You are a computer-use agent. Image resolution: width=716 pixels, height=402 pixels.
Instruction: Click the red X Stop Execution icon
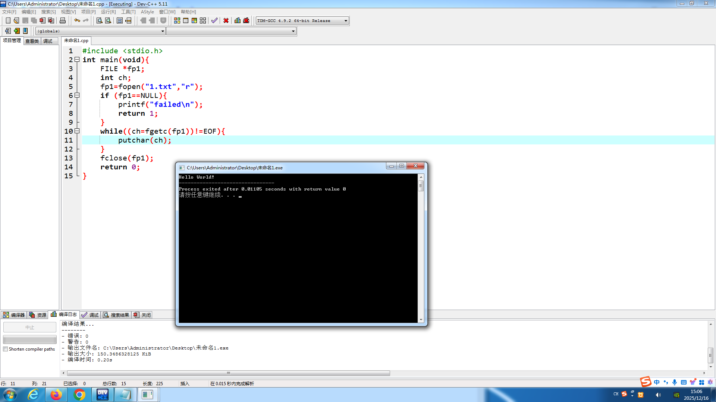pos(226,20)
